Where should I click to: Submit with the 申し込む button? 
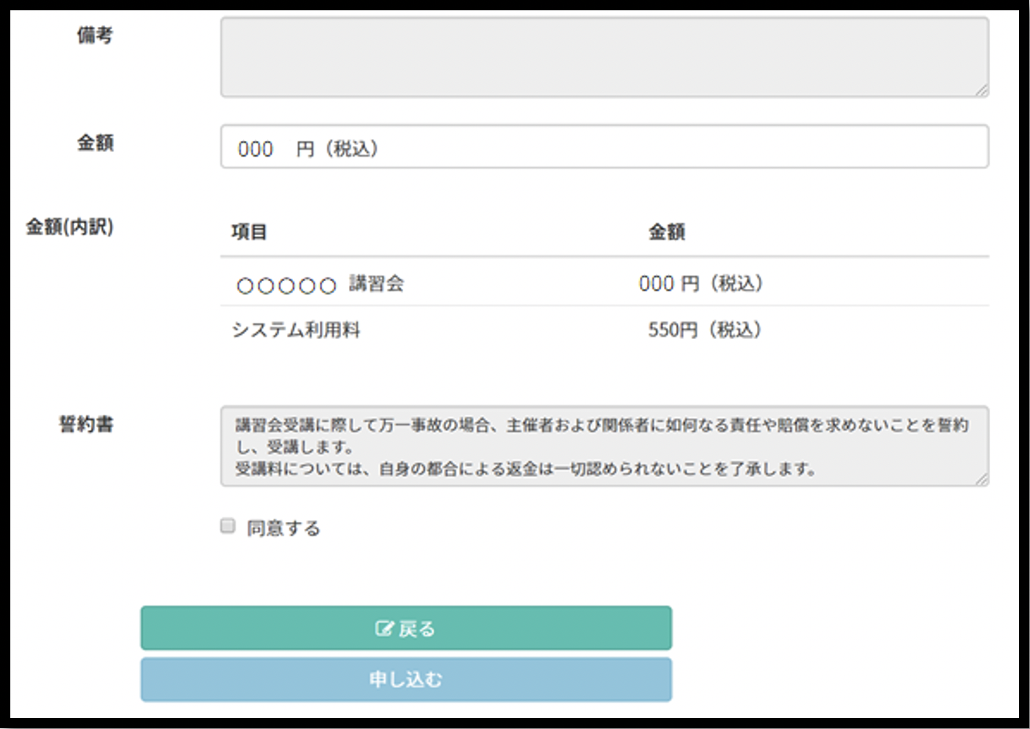point(406,679)
